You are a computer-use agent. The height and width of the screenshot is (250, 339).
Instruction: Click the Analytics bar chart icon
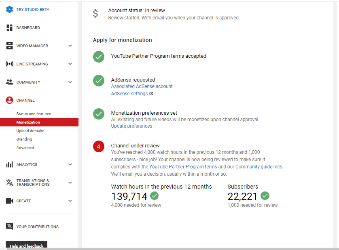tap(10, 164)
